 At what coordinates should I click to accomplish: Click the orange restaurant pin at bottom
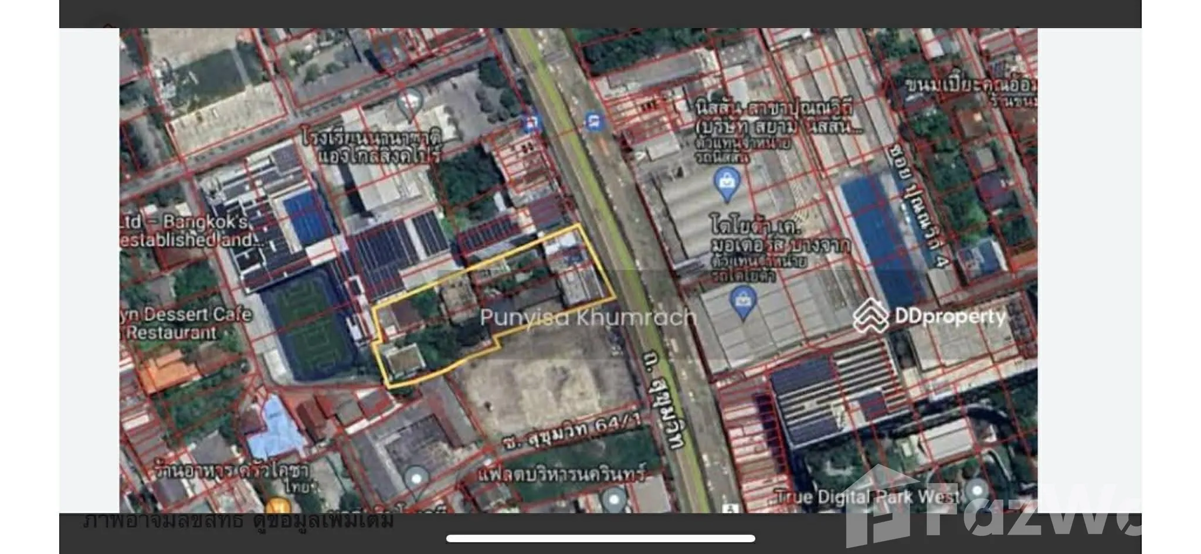click(x=279, y=506)
